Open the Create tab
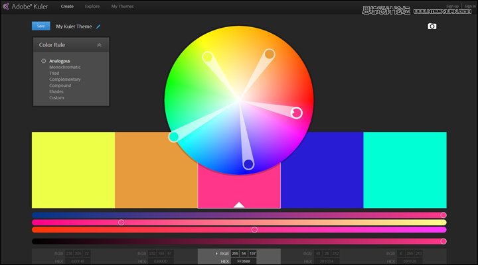Screen dimensions: 478x265 (x=67, y=7)
